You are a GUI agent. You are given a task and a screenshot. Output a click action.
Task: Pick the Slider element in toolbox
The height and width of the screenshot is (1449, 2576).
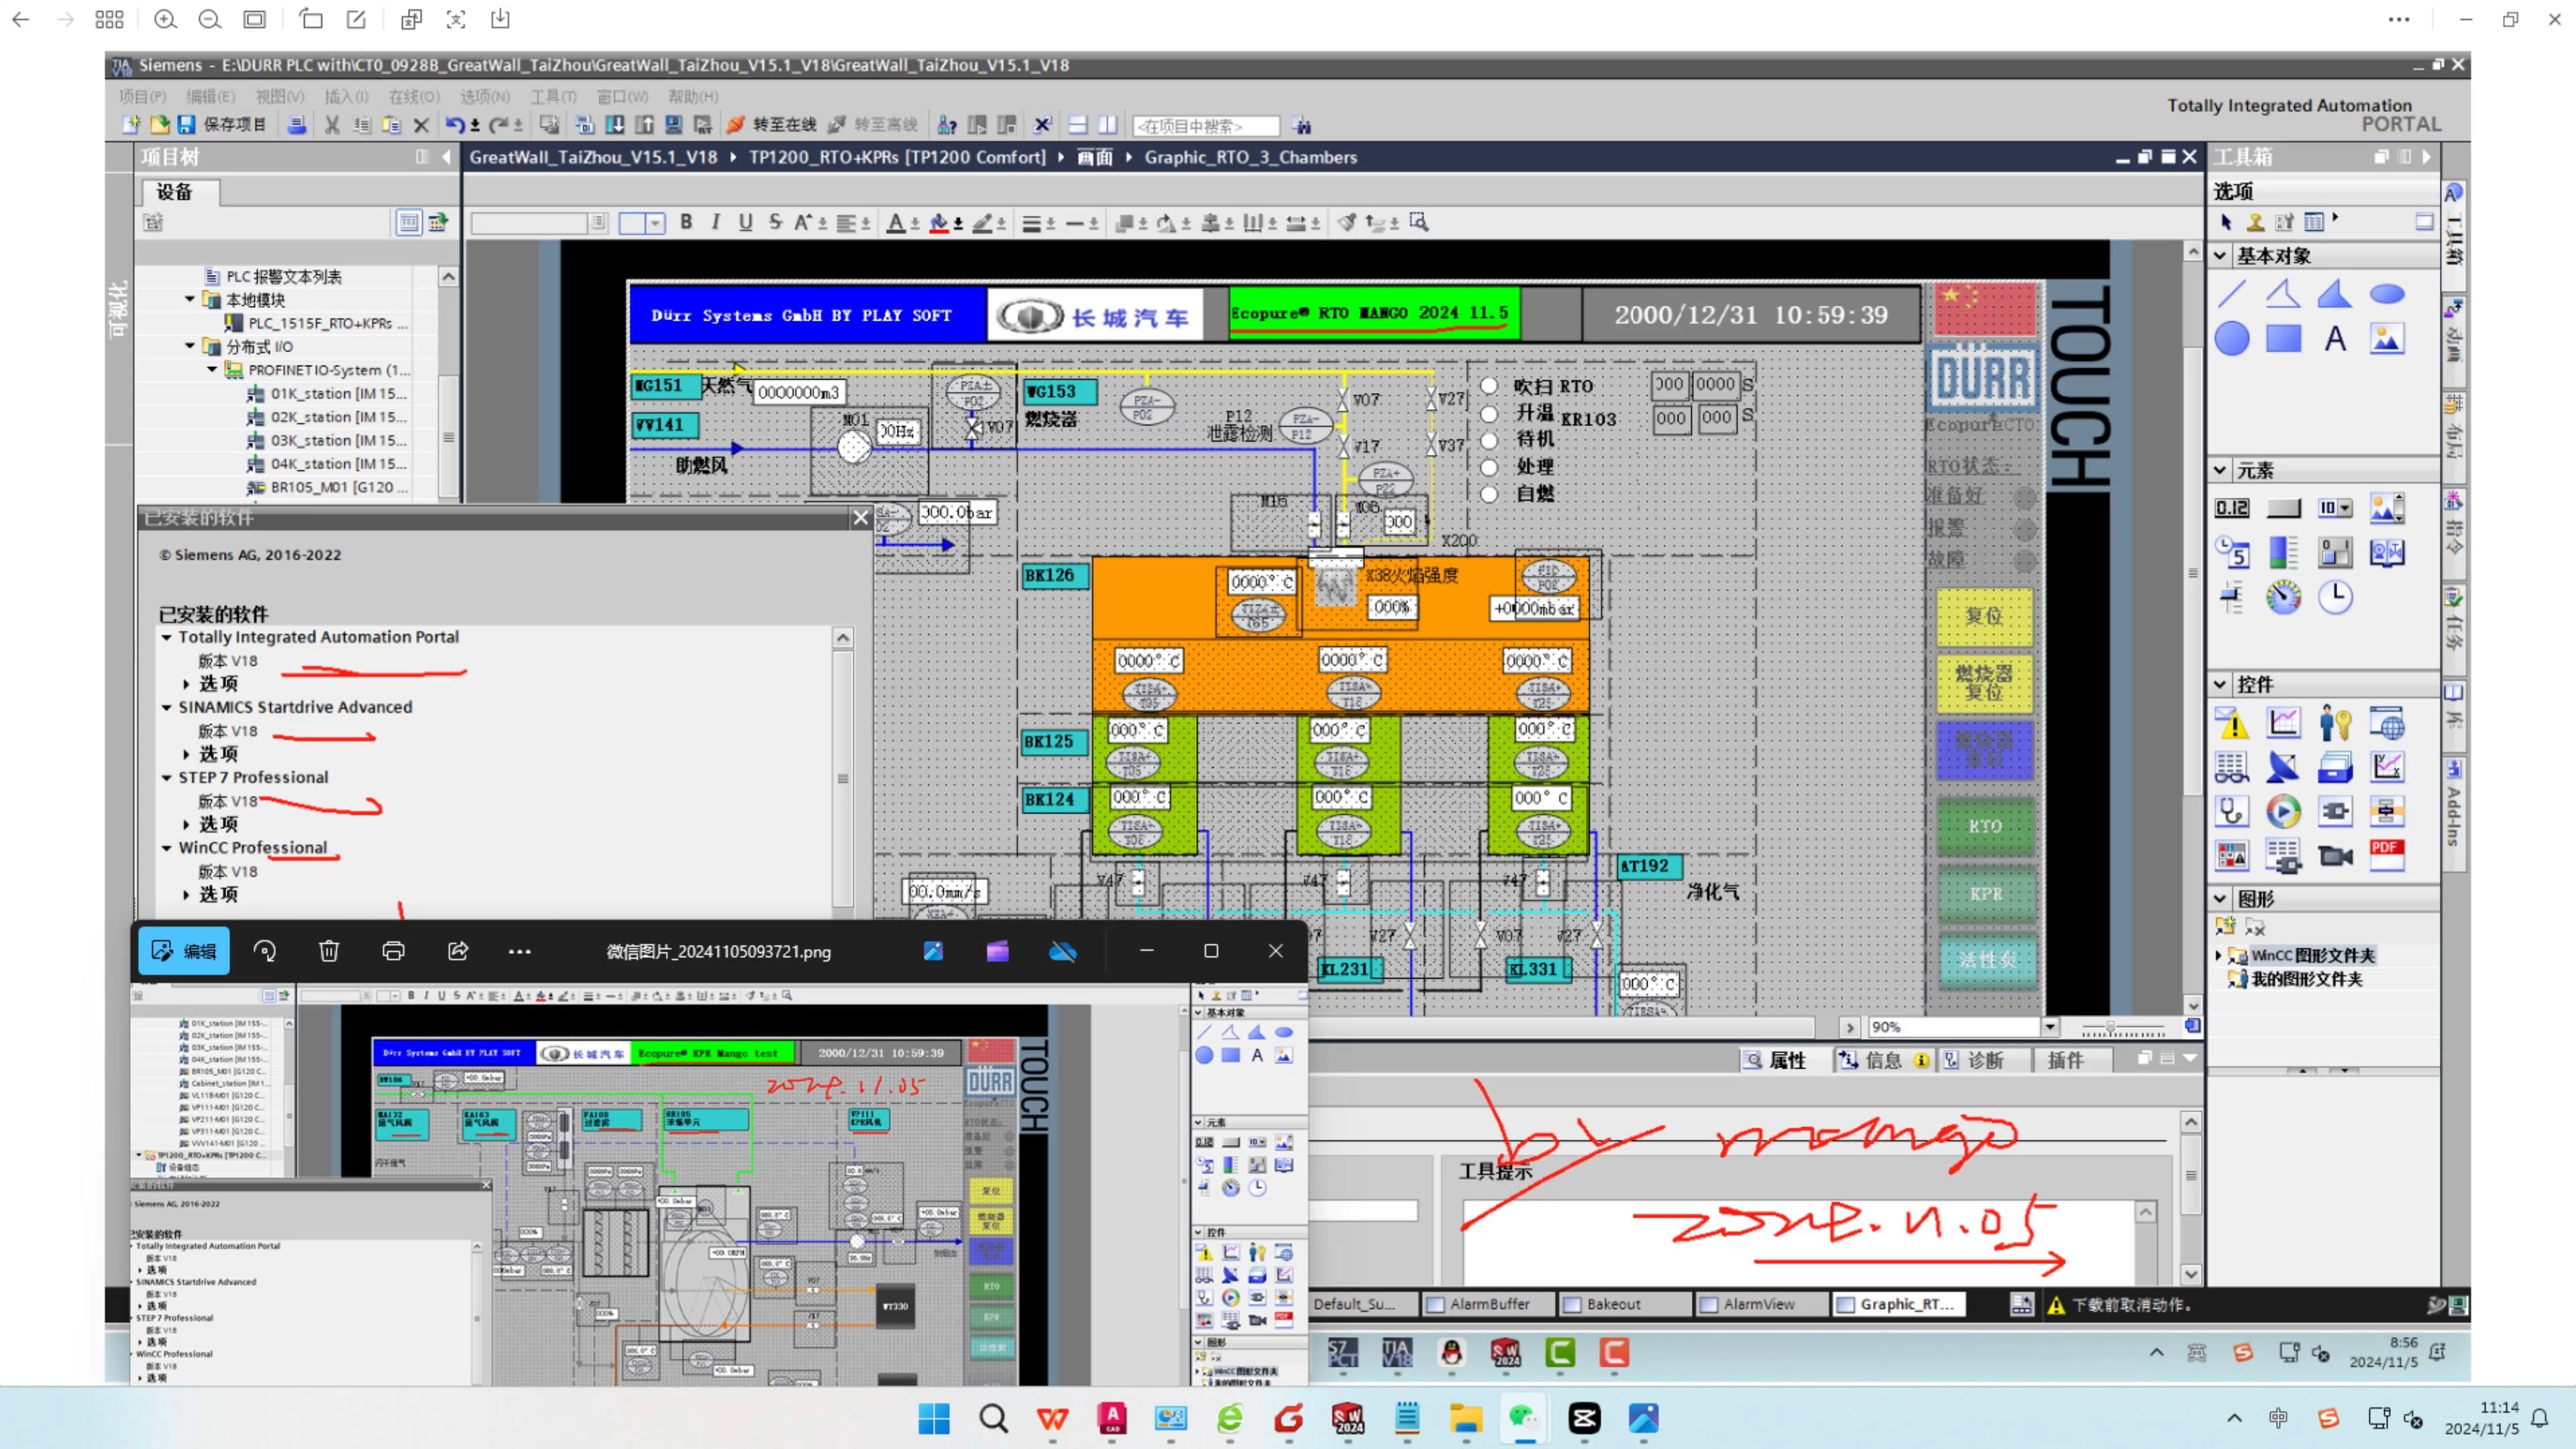[2231, 597]
